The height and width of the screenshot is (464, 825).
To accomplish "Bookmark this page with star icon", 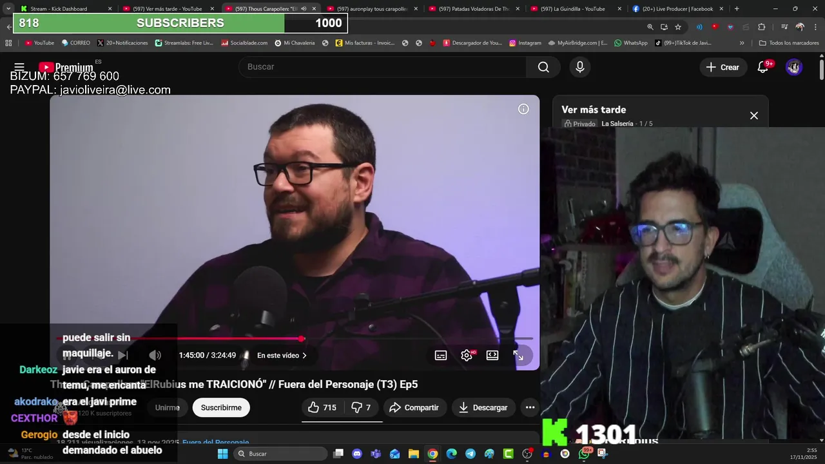I will pyautogui.click(x=678, y=27).
